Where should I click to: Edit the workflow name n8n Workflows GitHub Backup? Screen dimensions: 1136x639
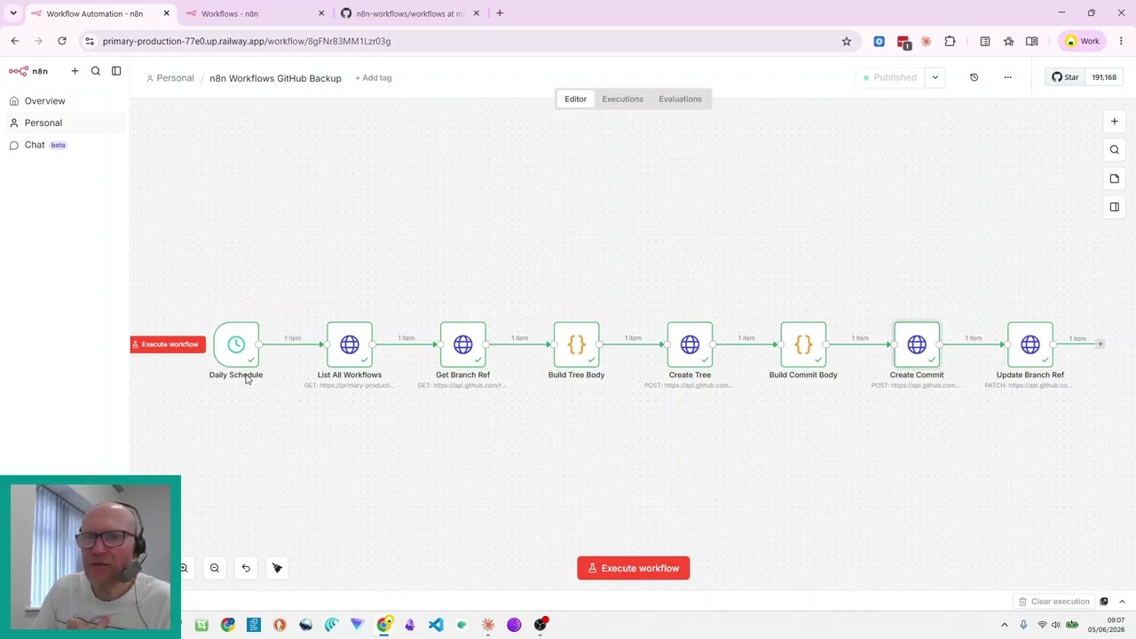275,78
